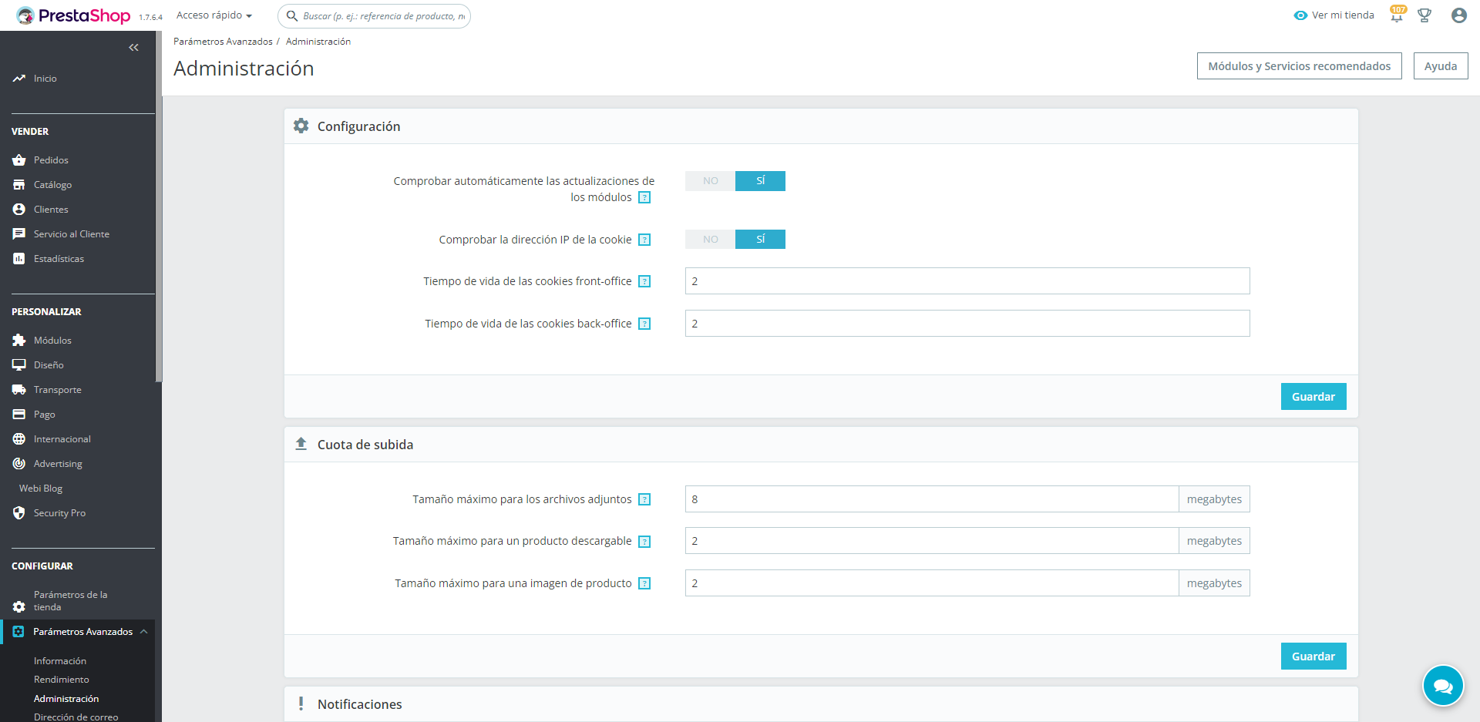This screenshot has width=1480, height=722.
Task: Open the live chat bubble icon
Action: coord(1442,685)
